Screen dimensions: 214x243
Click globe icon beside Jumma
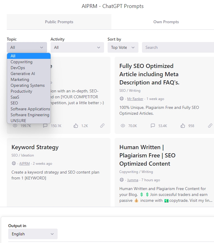point(122,180)
